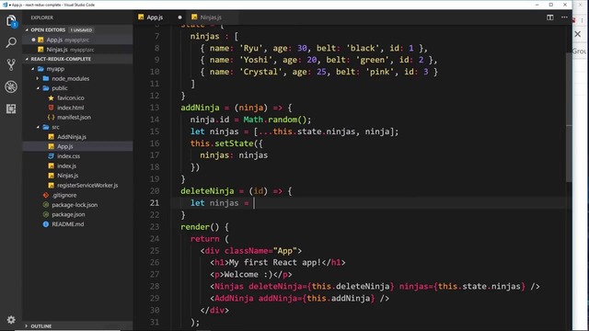Expand the node_modules folder

click(x=38, y=78)
